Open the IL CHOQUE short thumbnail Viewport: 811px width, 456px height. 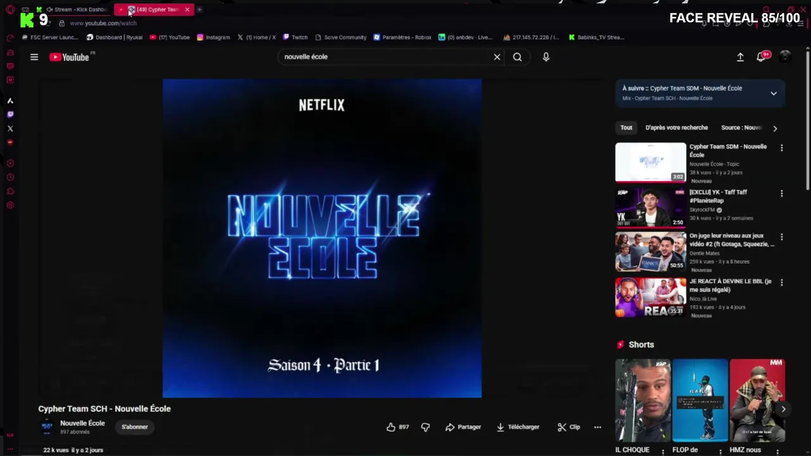coord(642,400)
